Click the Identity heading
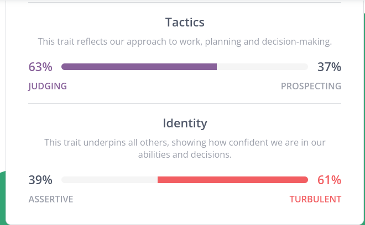Image resolution: width=365 pixels, height=225 pixels. 185,123
